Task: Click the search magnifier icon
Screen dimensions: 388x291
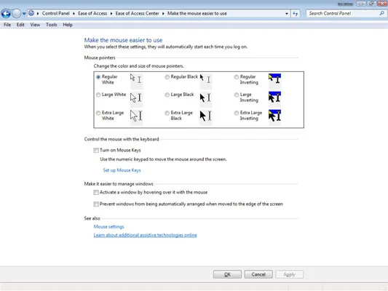Action: [x=382, y=13]
